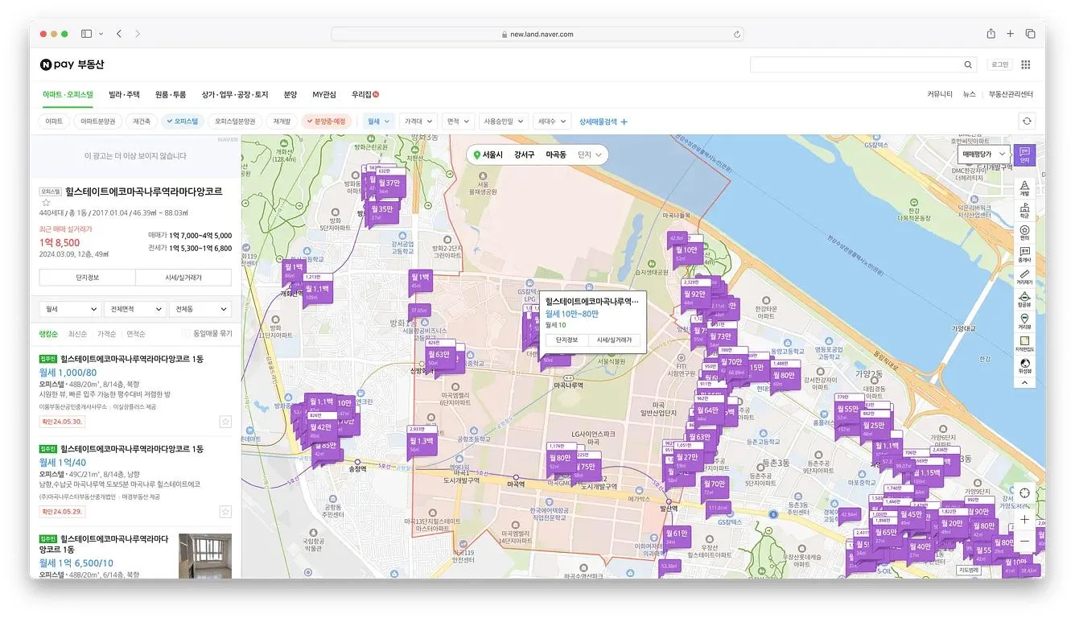
Task: Select the 빌라·주택 tab
Action: 124,94
